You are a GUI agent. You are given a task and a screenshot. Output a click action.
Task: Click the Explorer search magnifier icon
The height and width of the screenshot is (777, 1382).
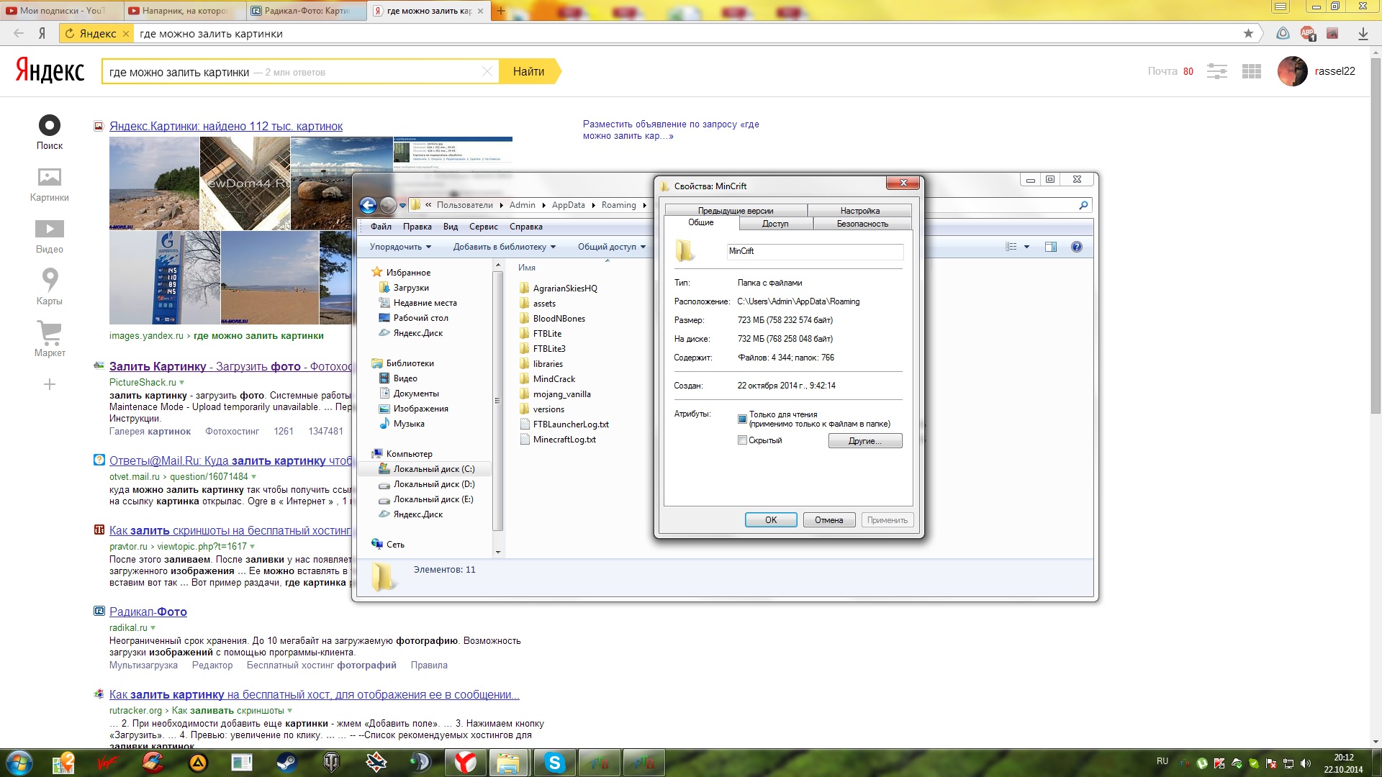(x=1083, y=205)
